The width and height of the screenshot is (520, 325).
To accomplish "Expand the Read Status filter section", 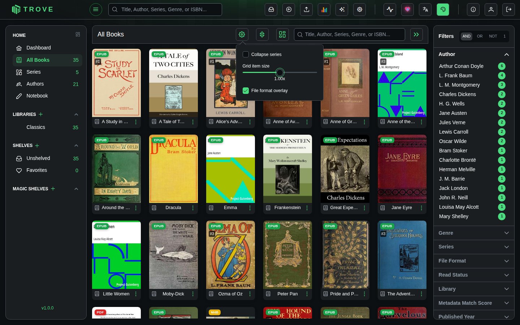I will [x=474, y=275].
